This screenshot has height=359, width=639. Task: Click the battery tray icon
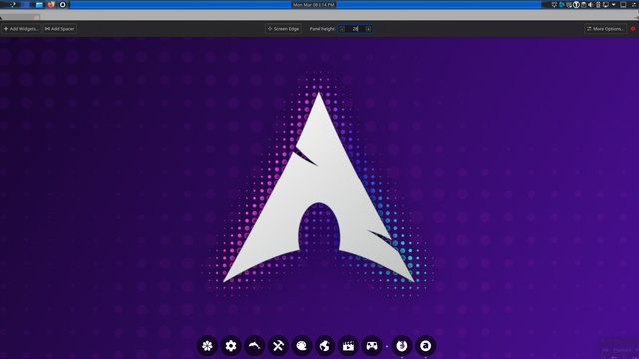coord(598,4)
